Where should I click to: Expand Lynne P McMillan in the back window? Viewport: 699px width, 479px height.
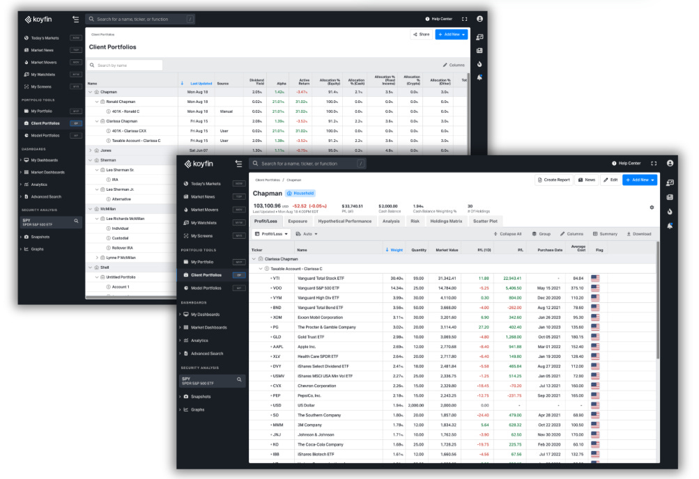coord(97,258)
